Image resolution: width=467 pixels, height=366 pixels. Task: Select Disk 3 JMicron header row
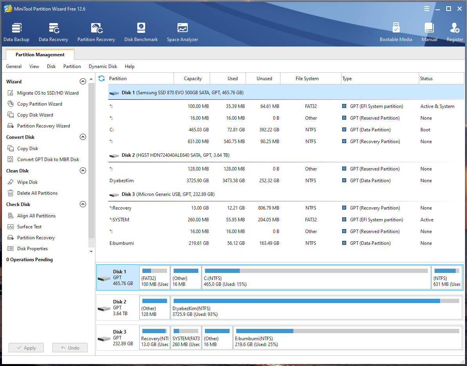(286, 194)
